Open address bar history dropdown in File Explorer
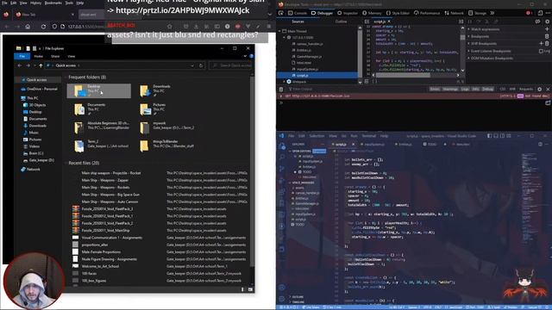This screenshot has height=310, width=552. (x=192, y=65)
